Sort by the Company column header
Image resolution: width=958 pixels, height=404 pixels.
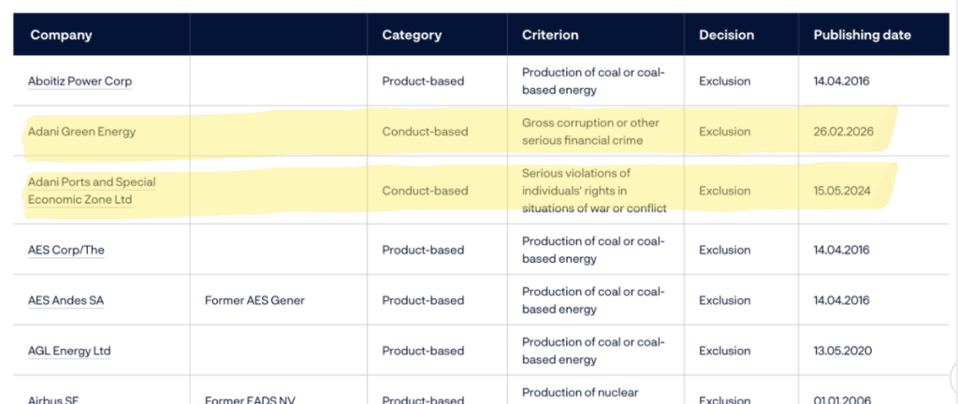[62, 36]
